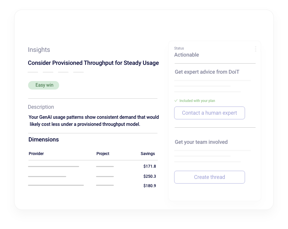Click the Included with your plan text

click(x=197, y=101)
